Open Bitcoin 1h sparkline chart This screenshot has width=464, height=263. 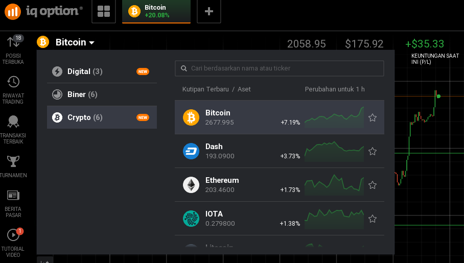(x=334, y=117)
